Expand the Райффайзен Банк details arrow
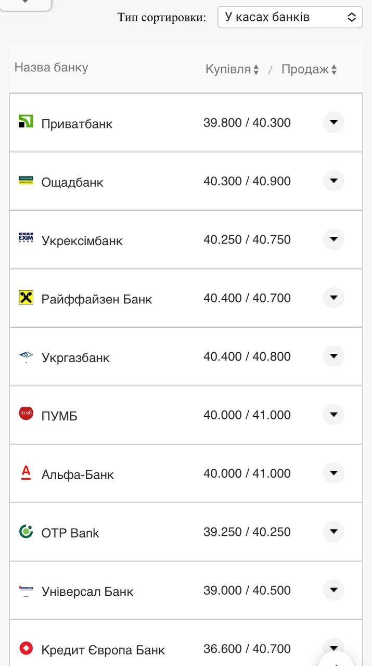 pyautogui.click(x=333, y=298)
